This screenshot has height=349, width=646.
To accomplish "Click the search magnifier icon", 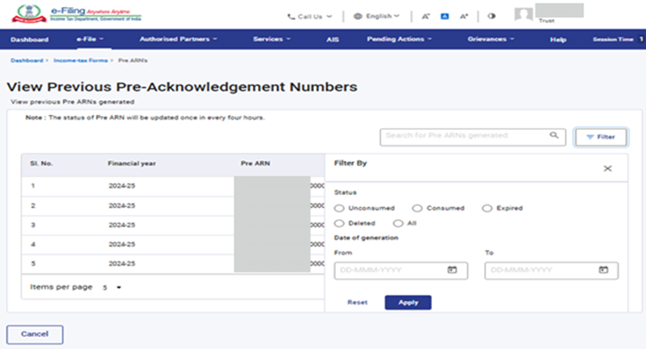I will 553,136.
